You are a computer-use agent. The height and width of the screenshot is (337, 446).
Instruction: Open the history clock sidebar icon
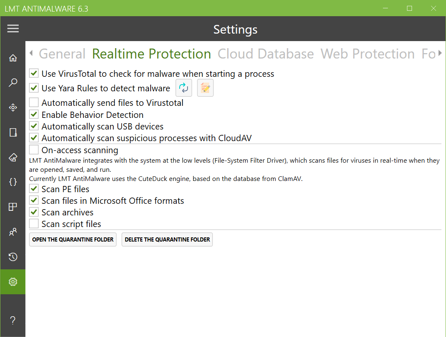13,257
